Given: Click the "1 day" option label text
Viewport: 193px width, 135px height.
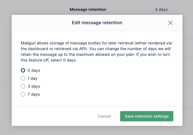Looking at the screenshot, I should (32, 78).
